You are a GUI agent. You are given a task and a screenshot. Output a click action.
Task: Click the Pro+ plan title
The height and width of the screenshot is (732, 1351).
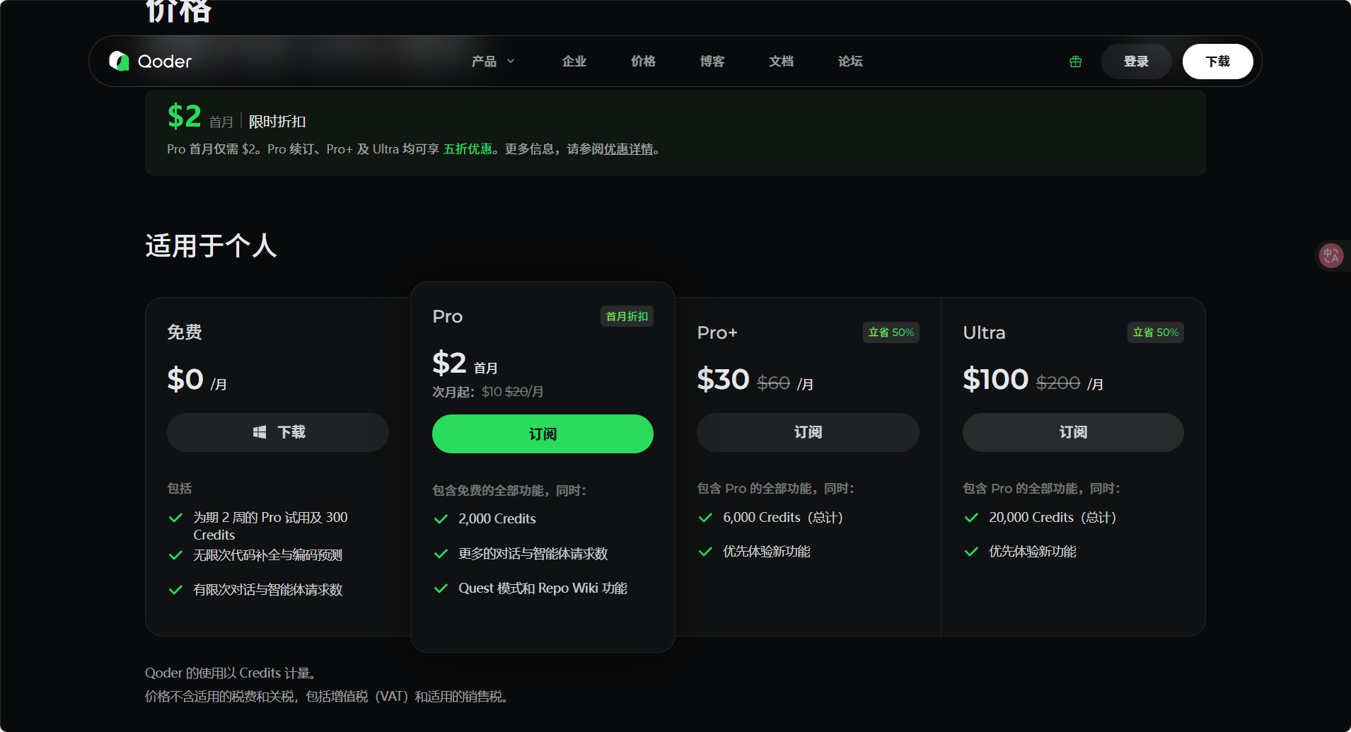(x=717, y=332)
